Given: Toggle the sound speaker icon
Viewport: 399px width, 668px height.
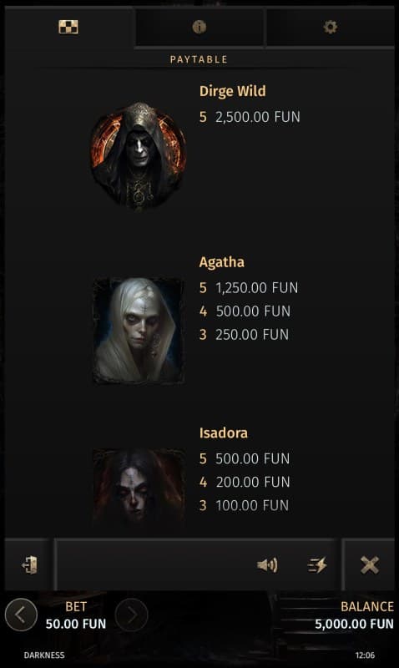Looking at the screenshot, I should (x=267, y=565).
